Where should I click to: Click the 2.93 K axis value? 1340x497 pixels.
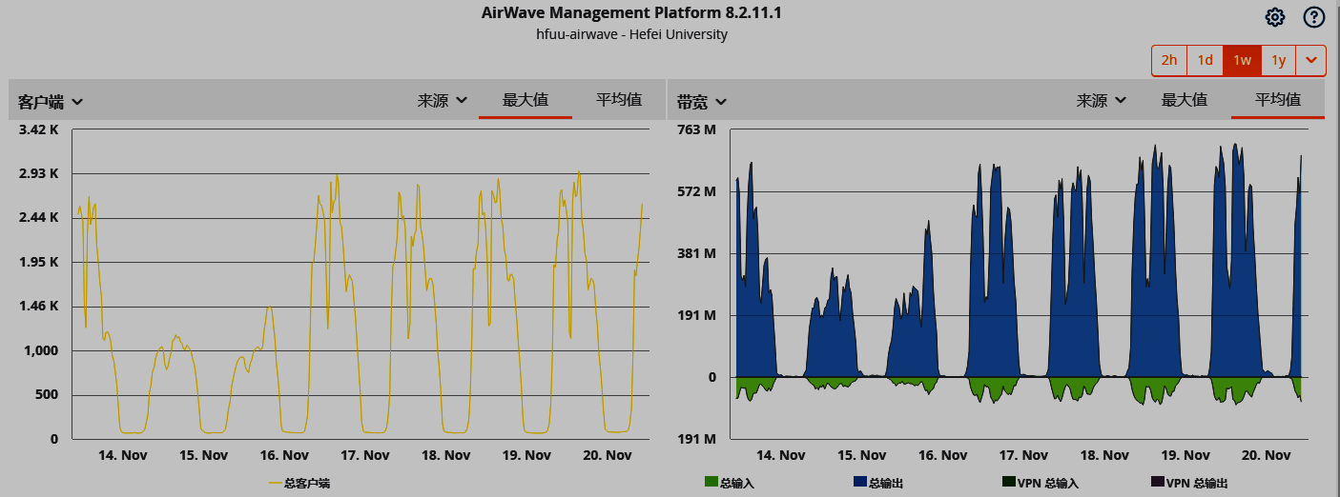[39, 173]
